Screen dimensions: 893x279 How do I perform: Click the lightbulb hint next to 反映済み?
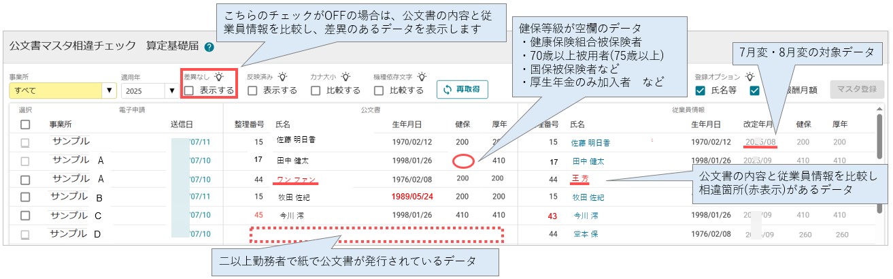point(282,77)
